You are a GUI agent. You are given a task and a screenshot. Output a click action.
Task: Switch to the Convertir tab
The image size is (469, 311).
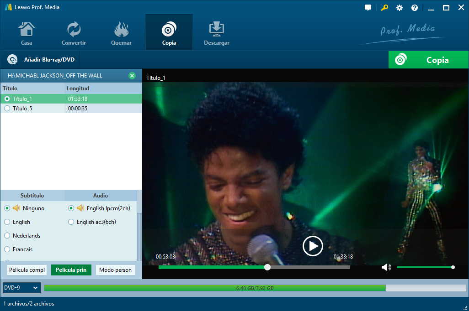point(74,33)
